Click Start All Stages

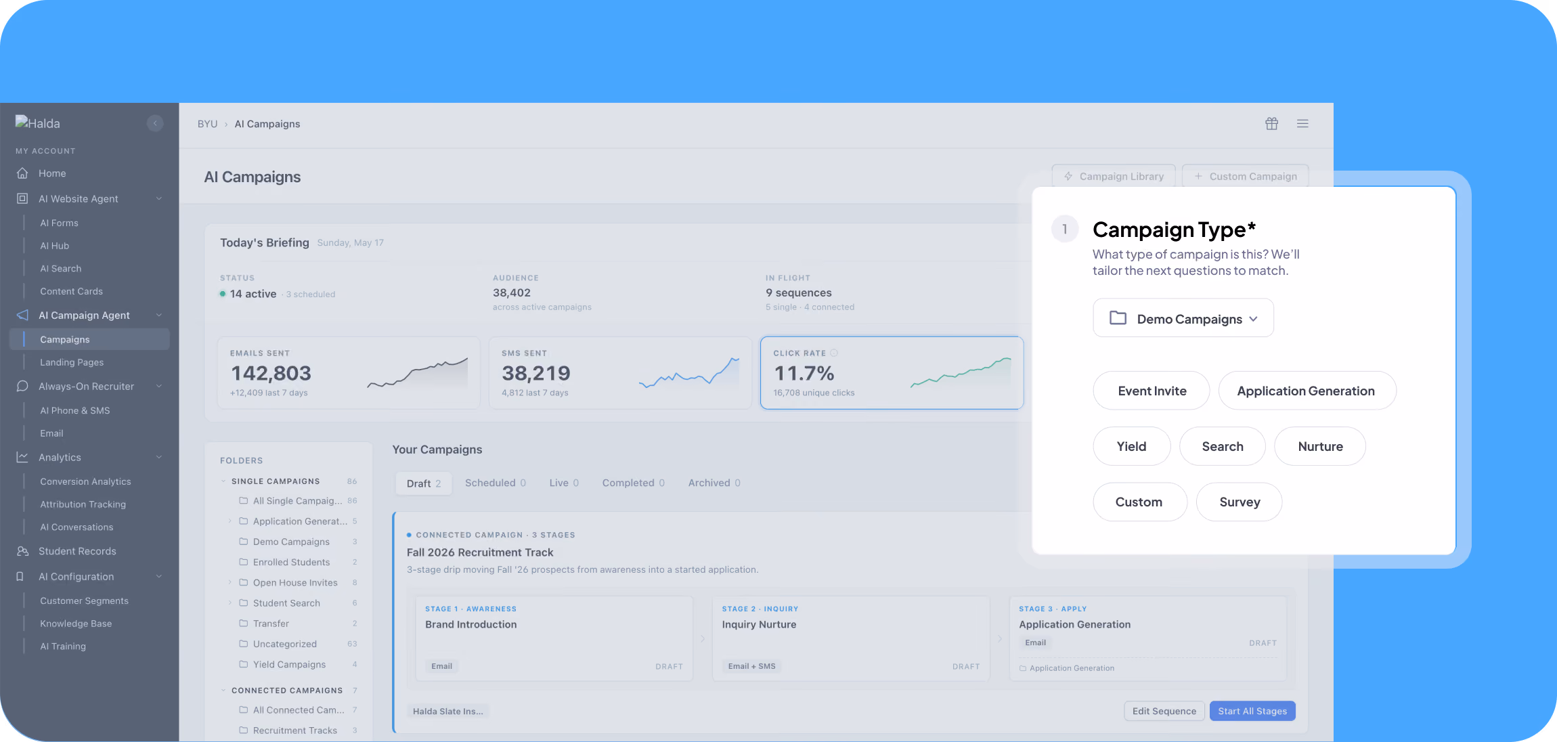coord(1252,711)
